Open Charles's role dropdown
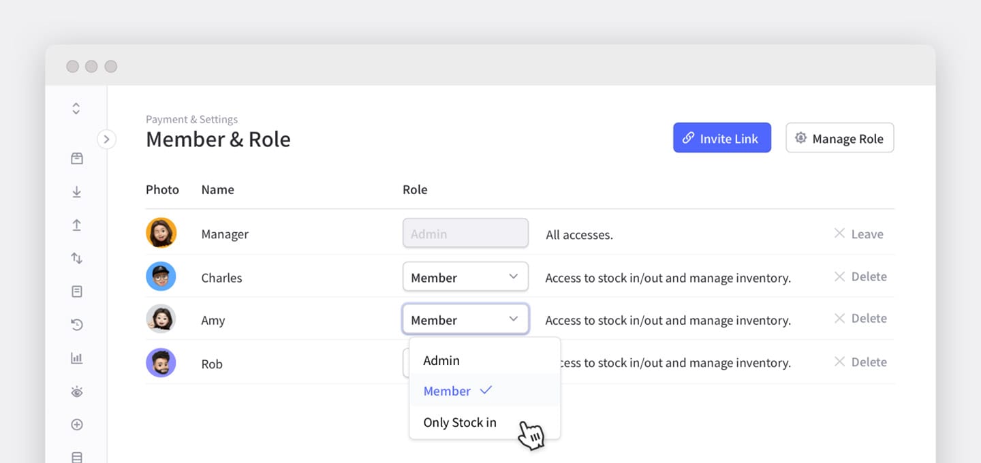Image resolution: width=981 pixels, height=463 pixels. click(x=465, y=276)
